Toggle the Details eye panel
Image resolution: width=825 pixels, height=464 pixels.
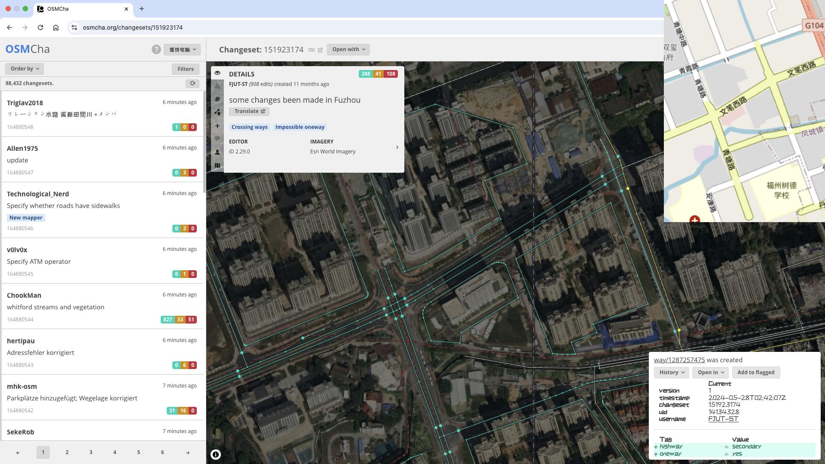[217, 73]
